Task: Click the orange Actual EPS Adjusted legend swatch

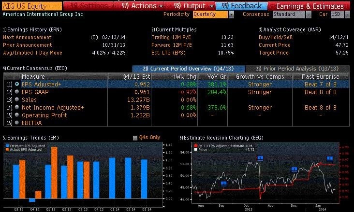Action: [7, 149]
